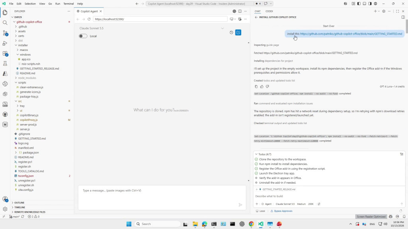Start a new chat with the blue compose button
This screenshot has height=229, width=408.
point(238,33)
